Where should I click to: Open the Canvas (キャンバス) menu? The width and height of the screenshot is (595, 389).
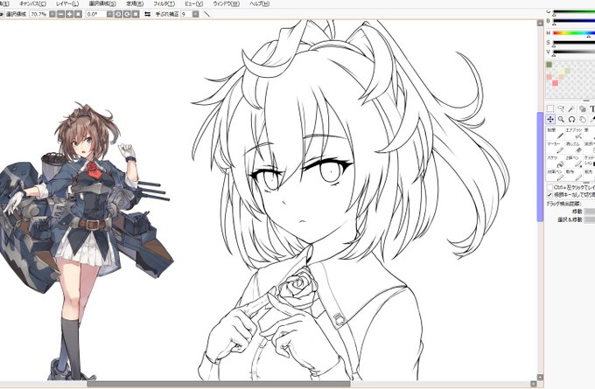point(32,3)
